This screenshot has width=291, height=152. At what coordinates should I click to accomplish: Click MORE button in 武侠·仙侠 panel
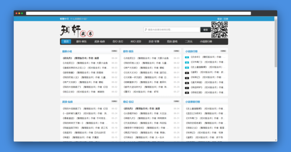click(114, 101)
